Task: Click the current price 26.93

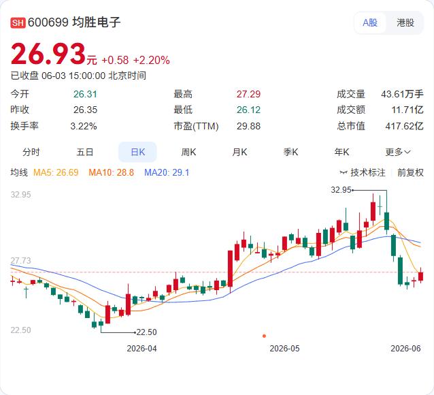Action: (48, 54)
